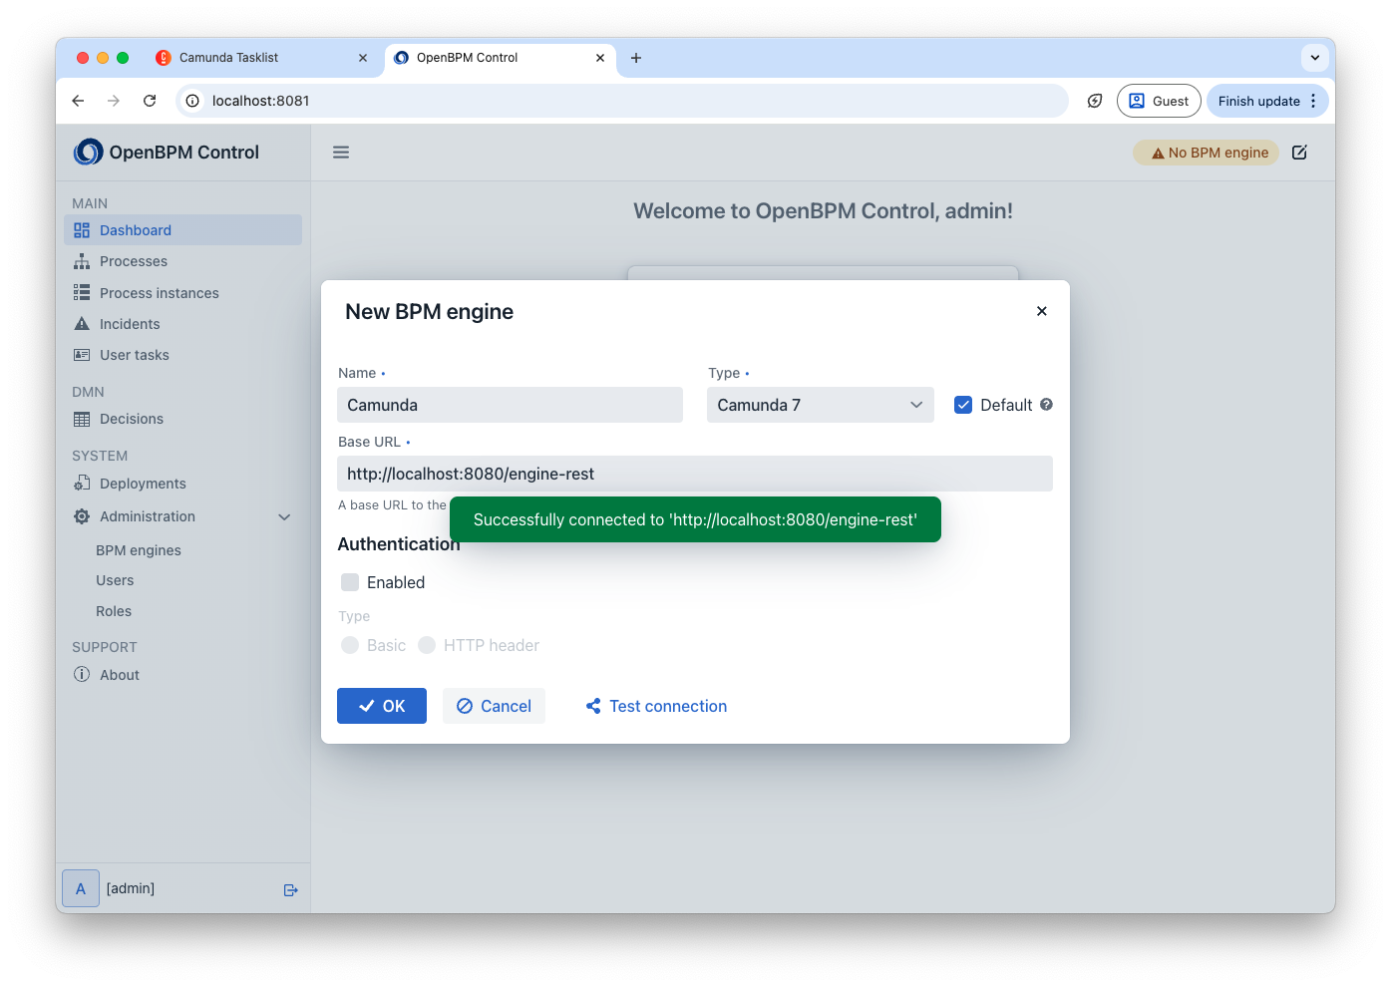Open the browser tab search dropdown
This screenshot has height=987, width=1391.
(x=1314, y=58)
